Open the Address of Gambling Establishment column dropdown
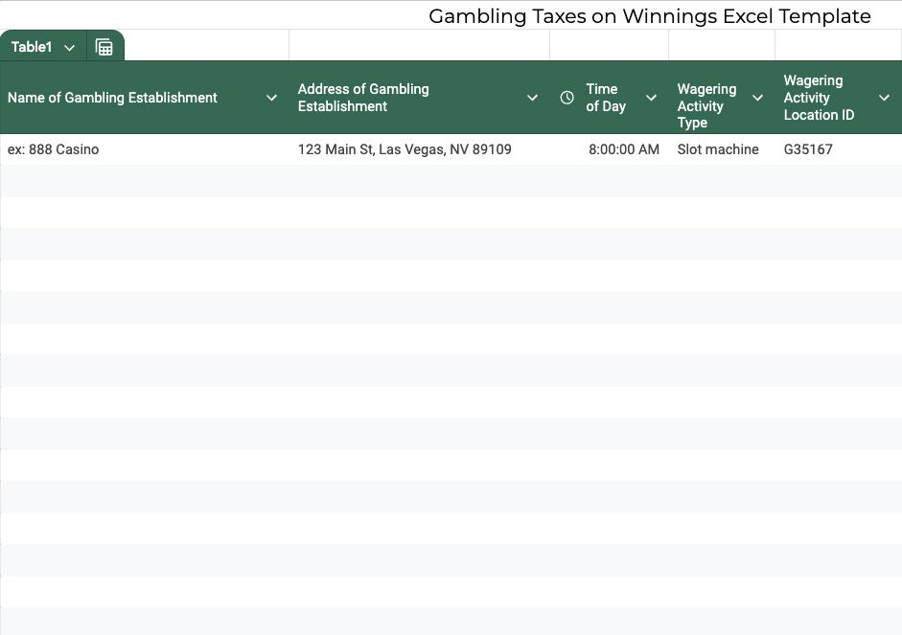Viewport: 902px width, 635px height. click(x=532, y=98)
